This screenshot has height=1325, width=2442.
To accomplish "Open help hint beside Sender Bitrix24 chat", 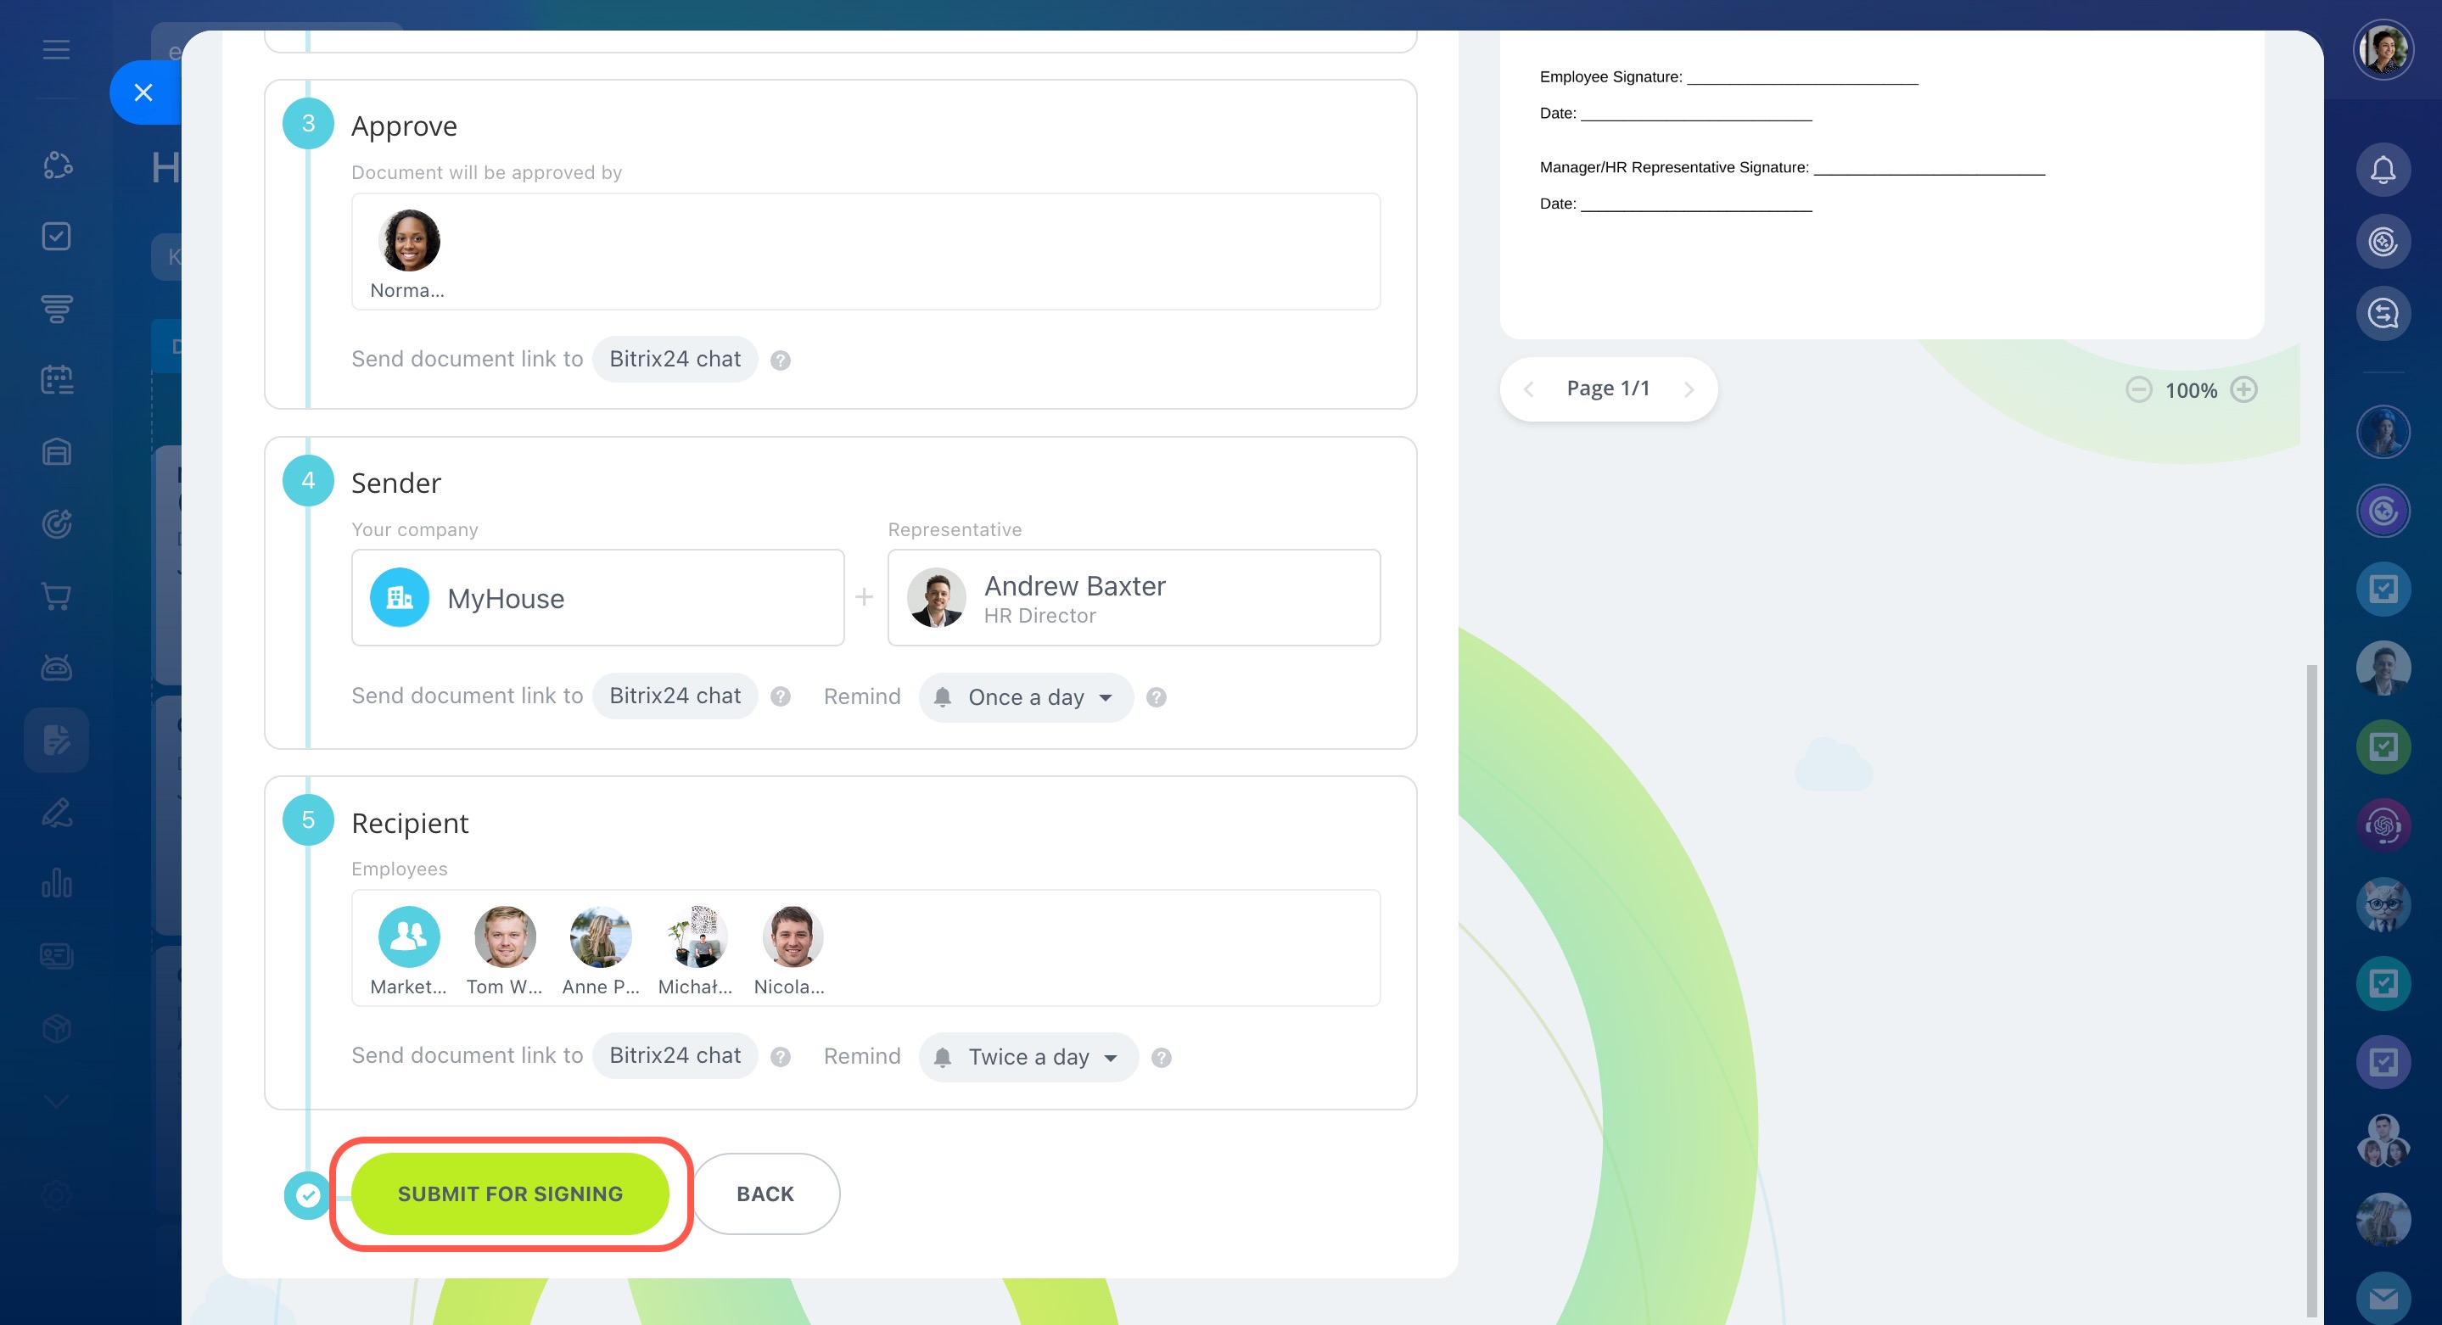I will point(780,696).
